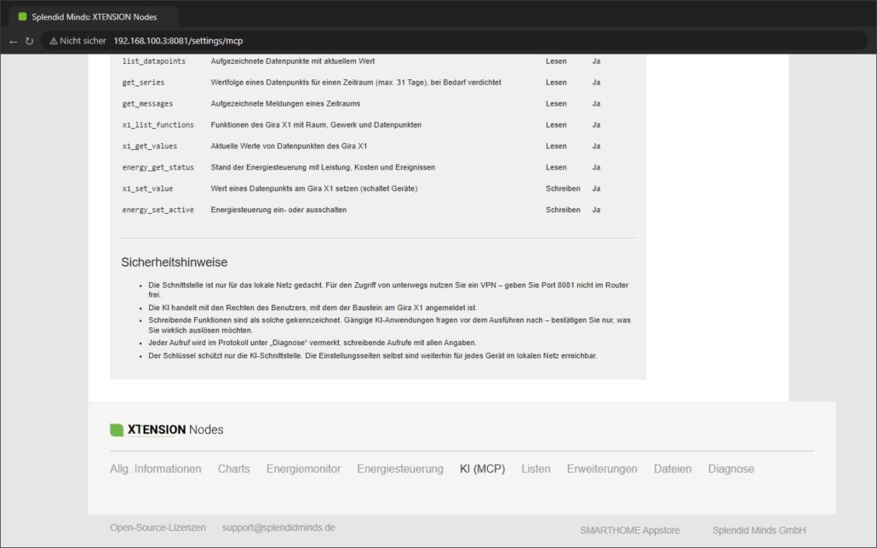Click the x1_set_value function name
Image resolution: width=877 pixels, height=548 pixels.
tap(147, 189)
